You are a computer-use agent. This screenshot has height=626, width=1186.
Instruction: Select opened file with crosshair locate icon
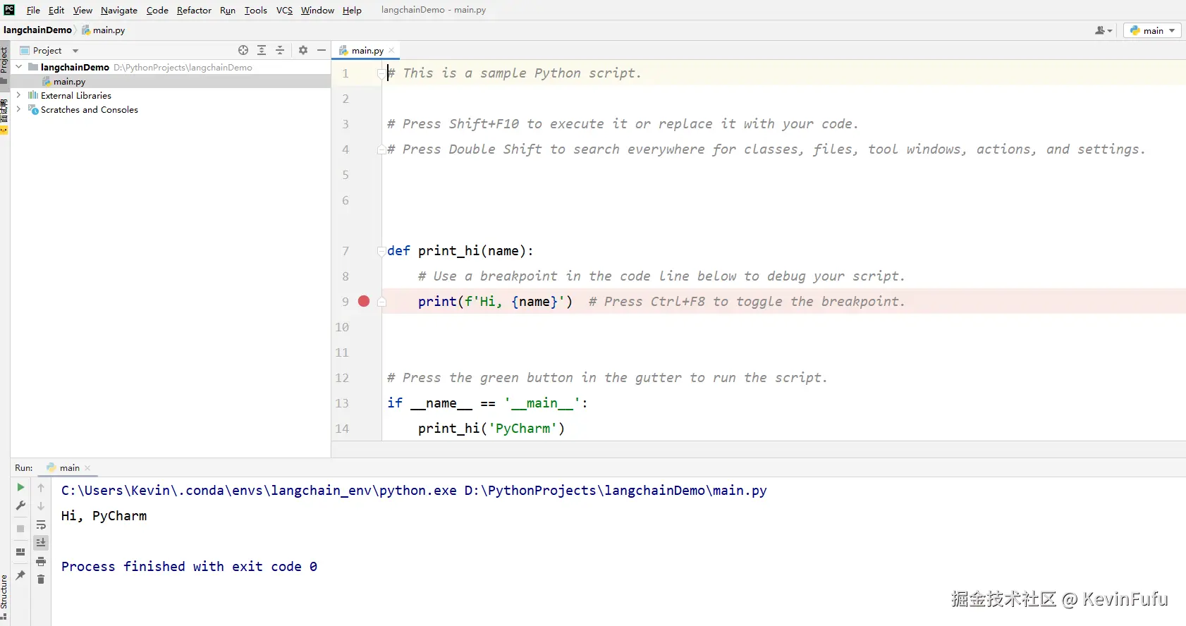point(243,50)
